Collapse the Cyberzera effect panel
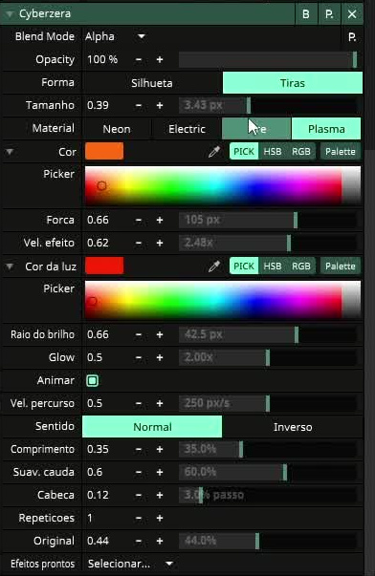The height and width of the screenshot is (576, 375). pos(9,14)
